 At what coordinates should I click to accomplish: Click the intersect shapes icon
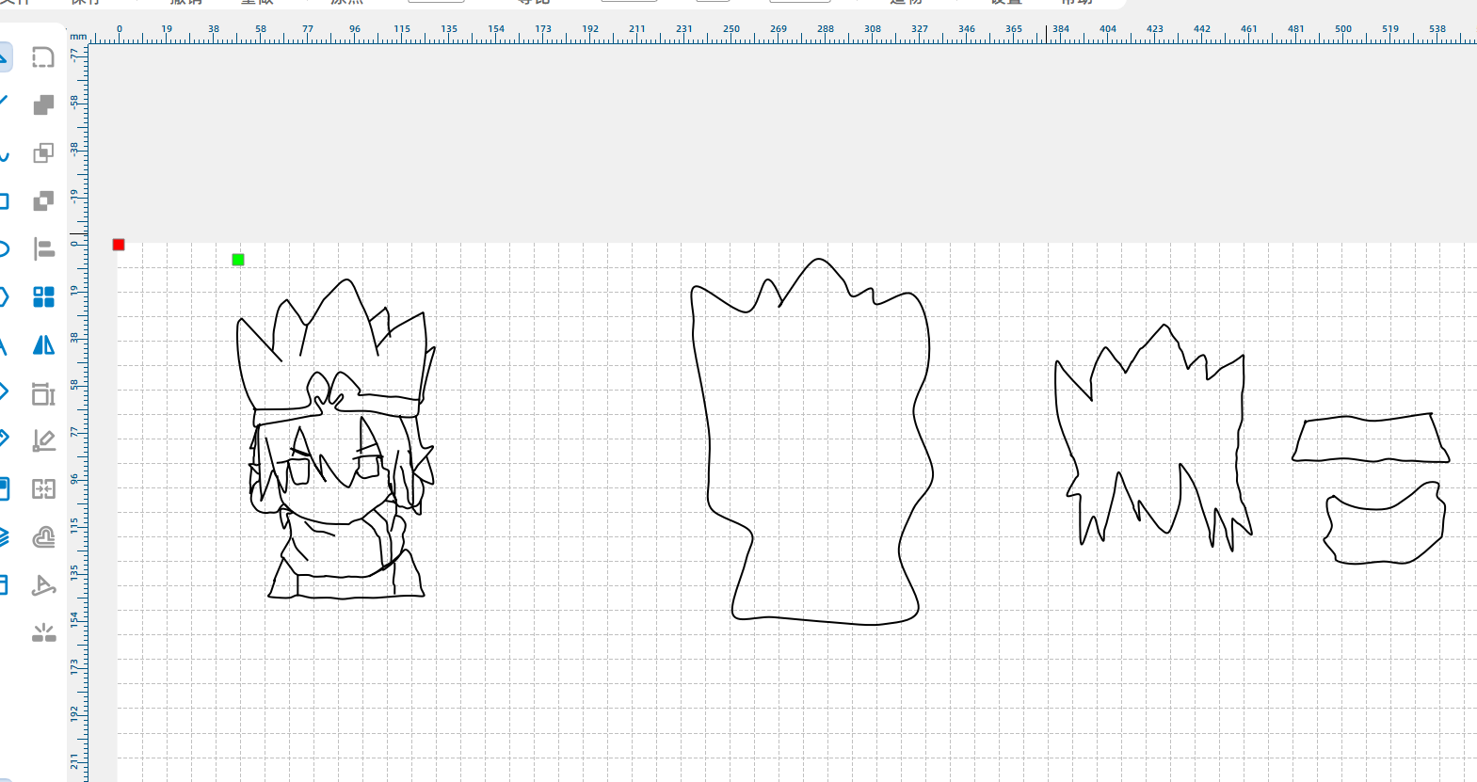43,153
